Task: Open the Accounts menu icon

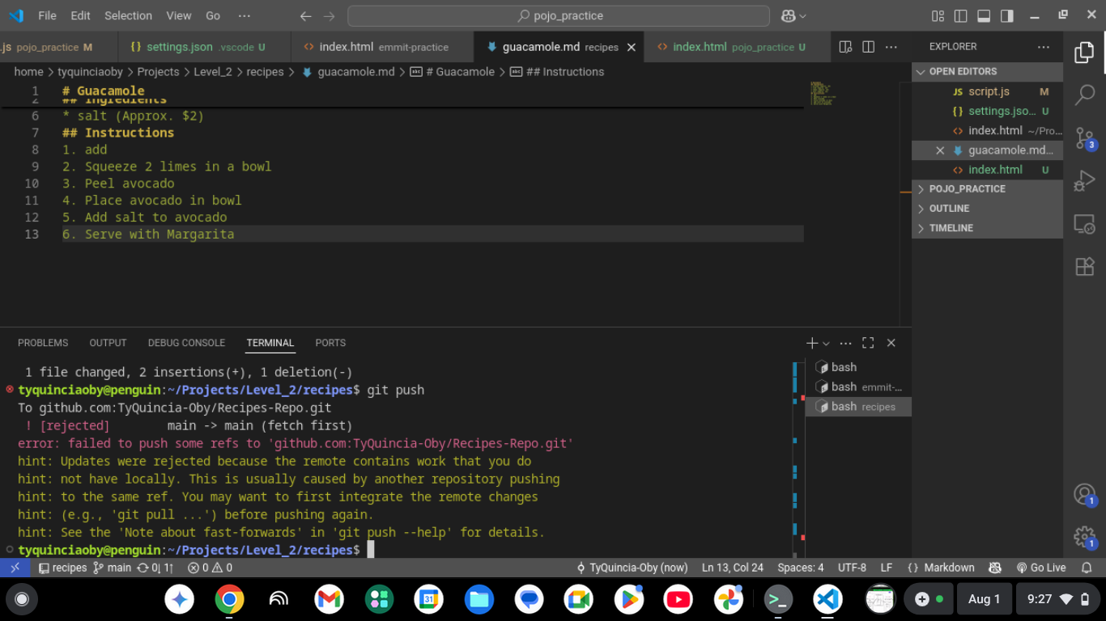Action: (x=1084, y=494)
